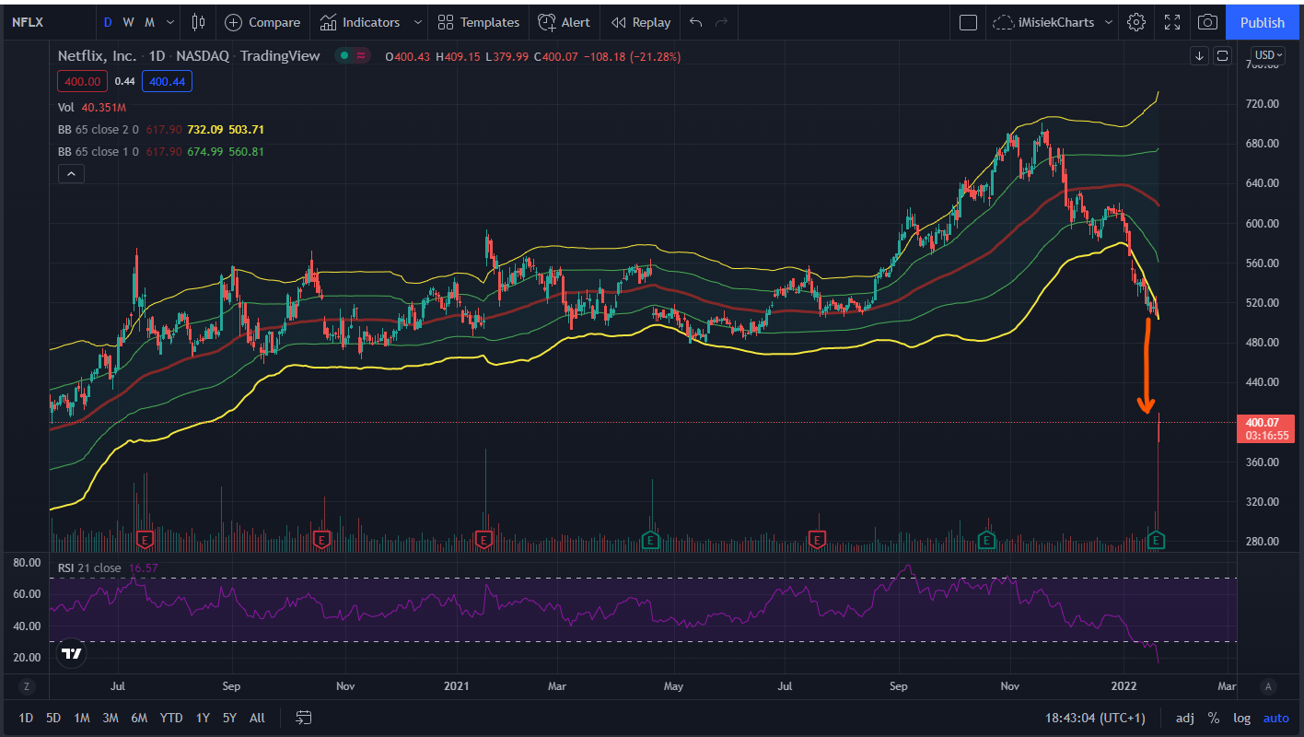
Task: Open the USD currency dropdown
Action: [x=1268, y=55]
